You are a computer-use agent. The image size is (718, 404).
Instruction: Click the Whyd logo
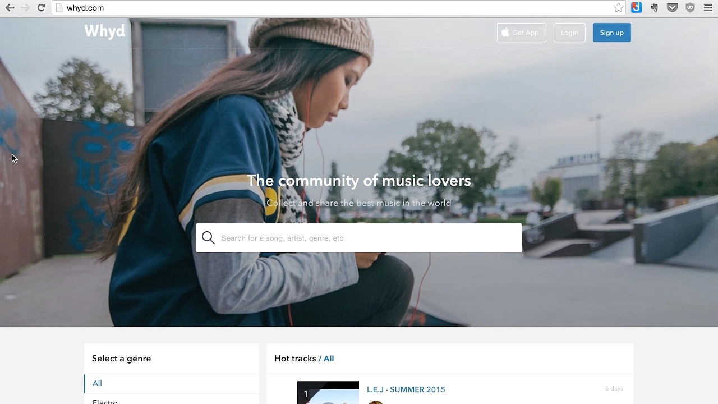coord(105,31)
